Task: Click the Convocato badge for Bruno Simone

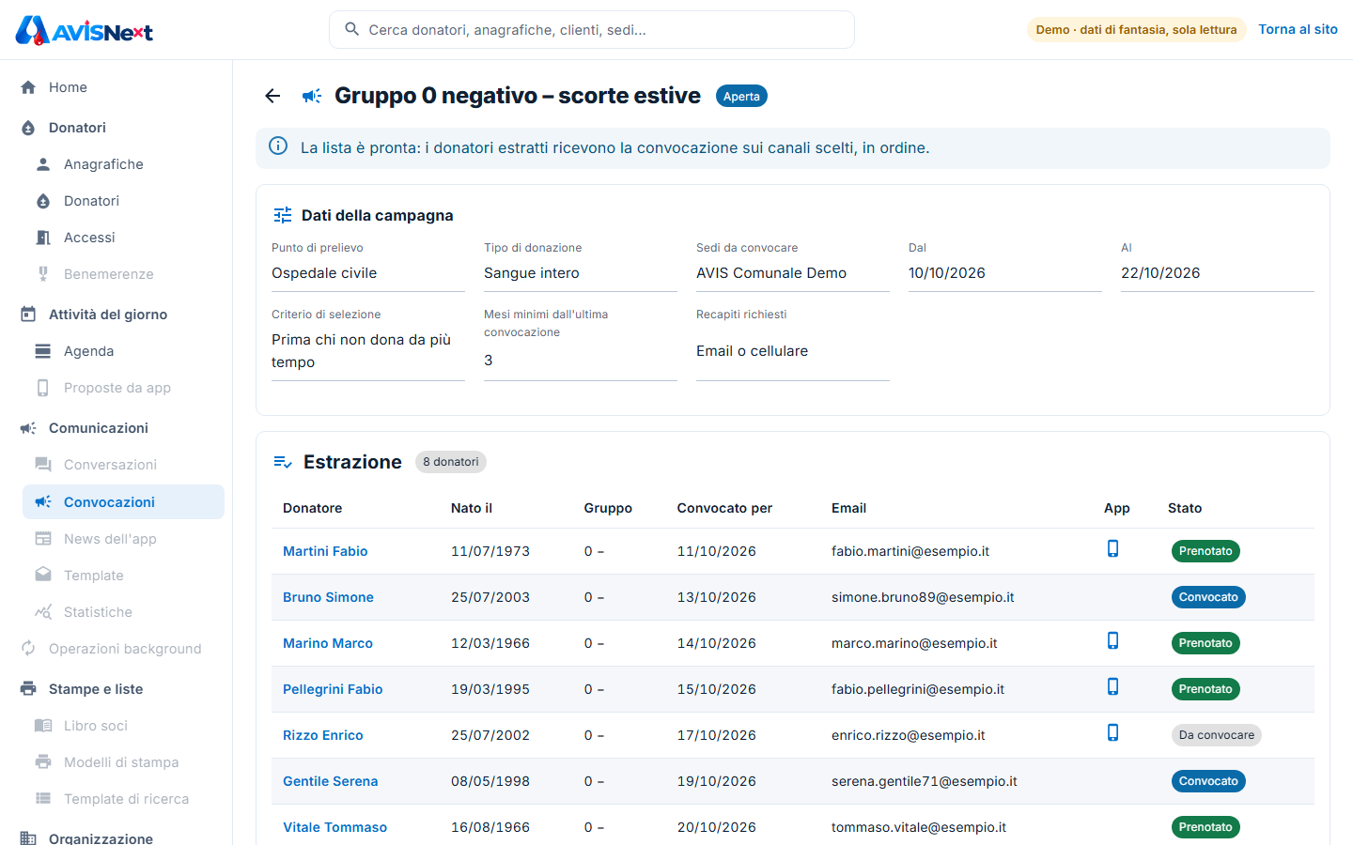Action: click(1208, 597)
